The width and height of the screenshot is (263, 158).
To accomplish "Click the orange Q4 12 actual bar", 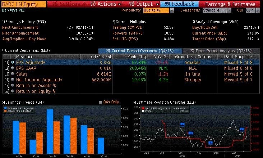I will [x=40, y=143].
